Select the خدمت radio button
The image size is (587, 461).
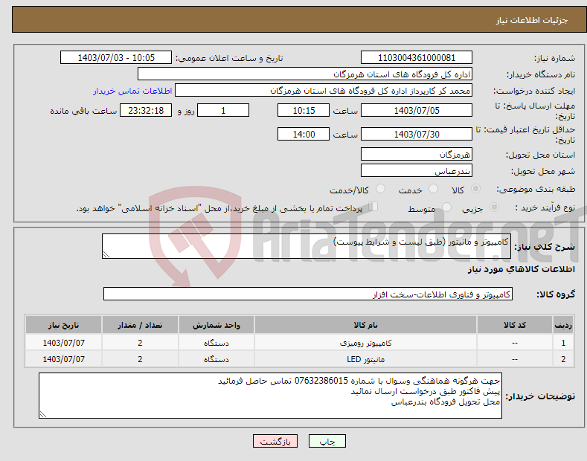(x=433, y=189)
